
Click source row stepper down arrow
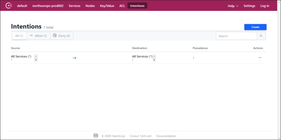[36, 60]
